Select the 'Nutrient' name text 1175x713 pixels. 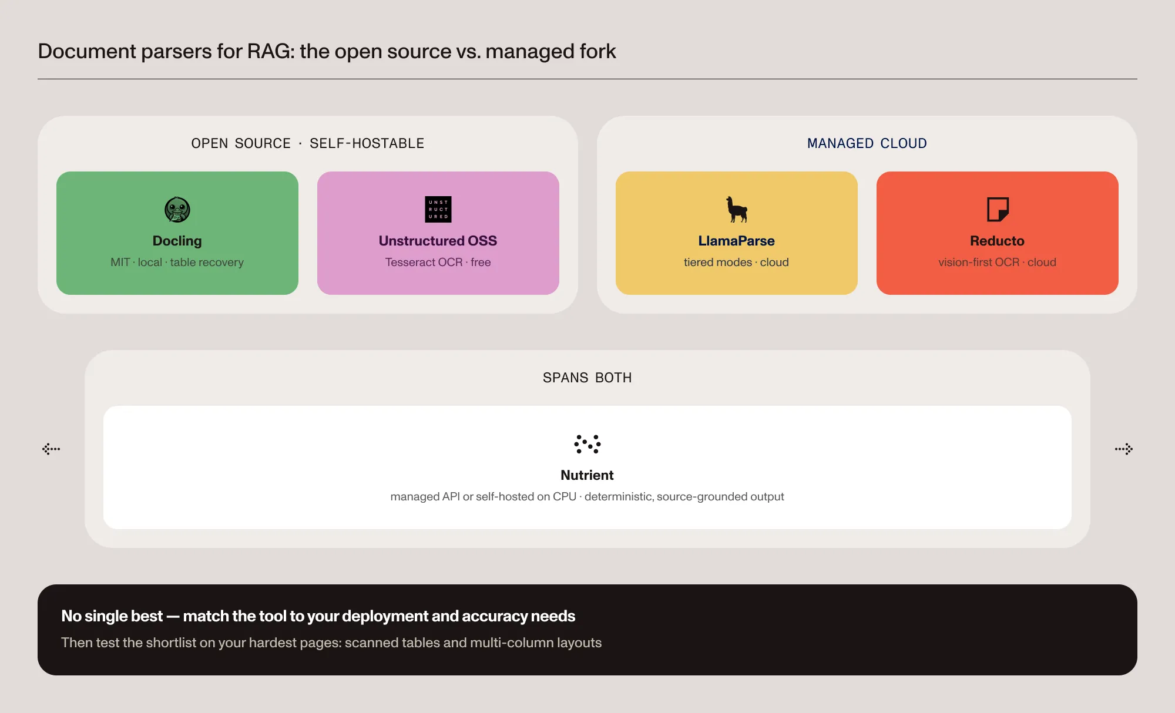pos(587,475)
